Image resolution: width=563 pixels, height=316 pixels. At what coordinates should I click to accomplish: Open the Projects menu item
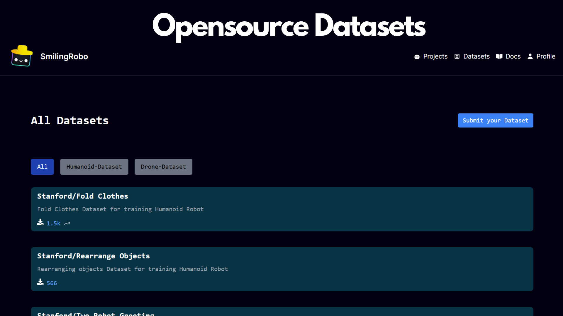(435, 56)
